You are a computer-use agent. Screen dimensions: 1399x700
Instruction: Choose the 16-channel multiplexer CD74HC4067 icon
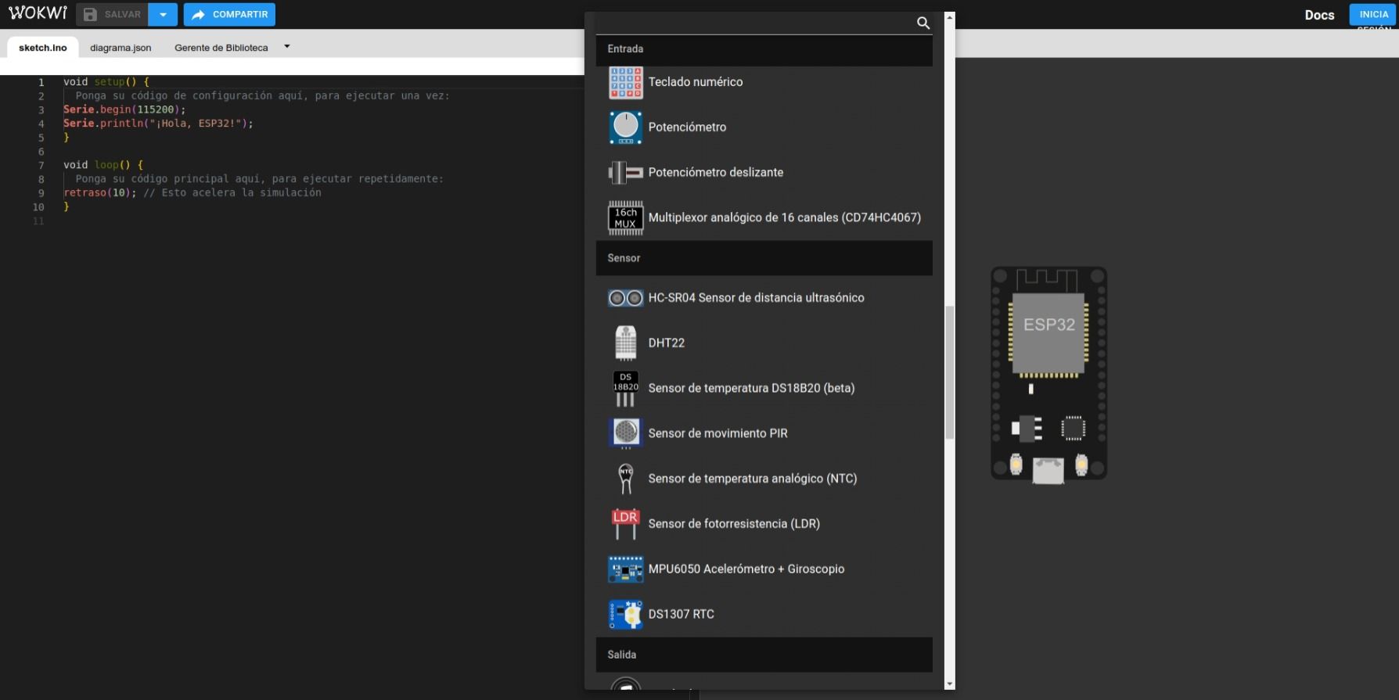pyautogui.click(x=625, y=218)
